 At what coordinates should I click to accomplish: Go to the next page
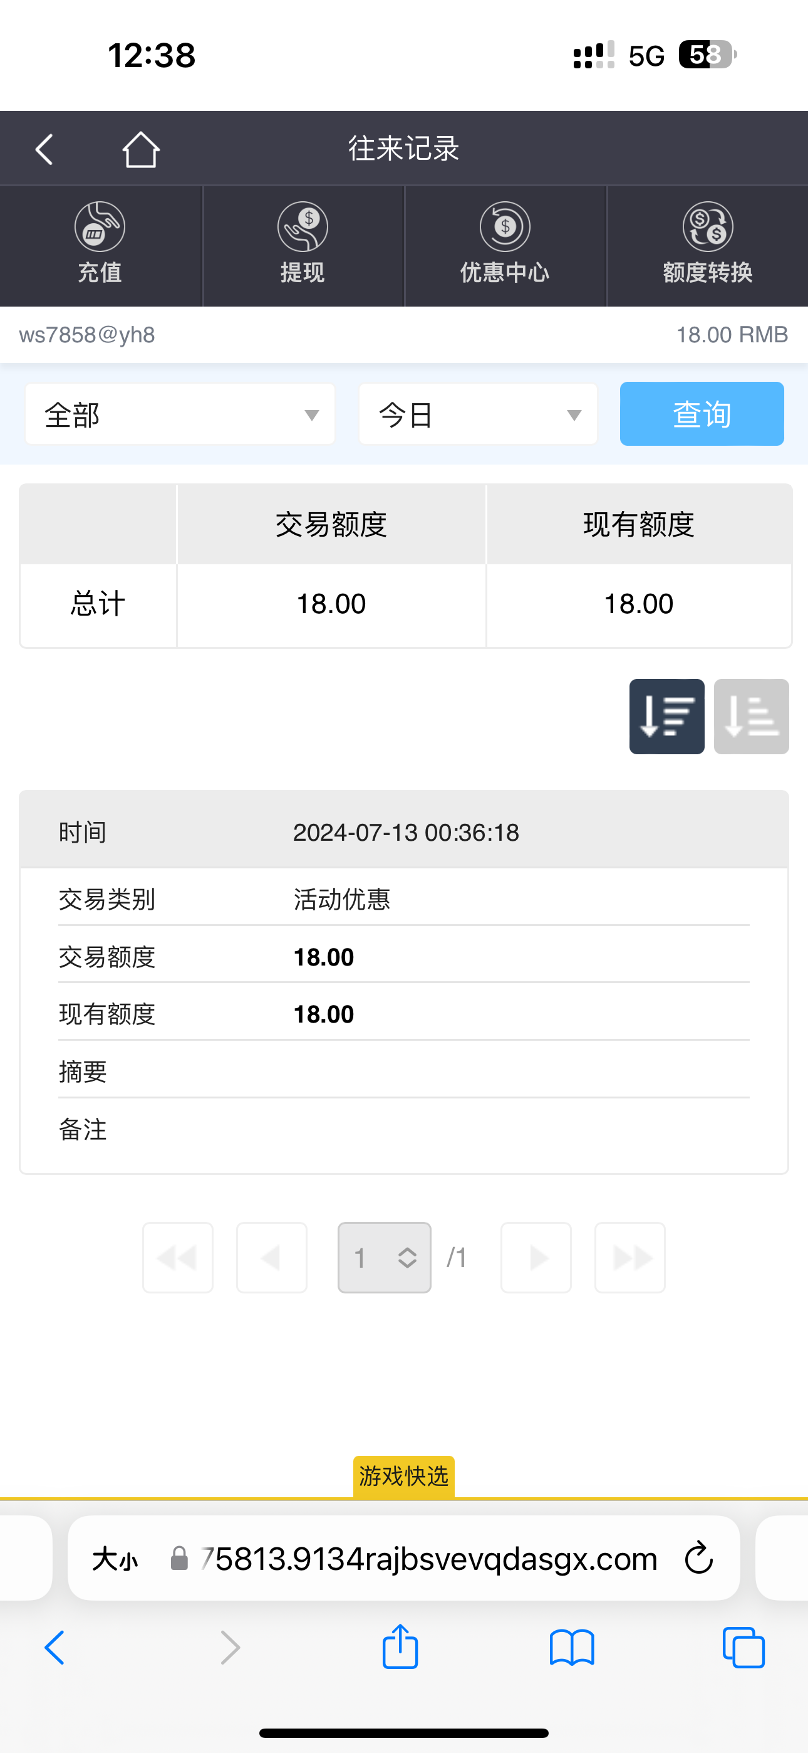[x=536, y=1258]
